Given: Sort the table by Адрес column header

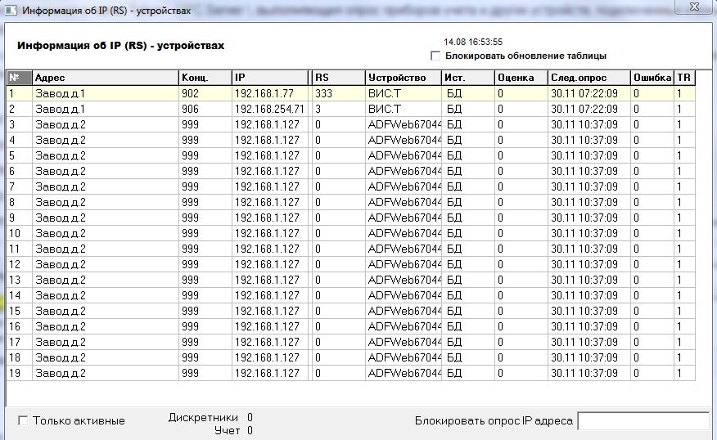Looking at the screenshot, I should point(105,78).
